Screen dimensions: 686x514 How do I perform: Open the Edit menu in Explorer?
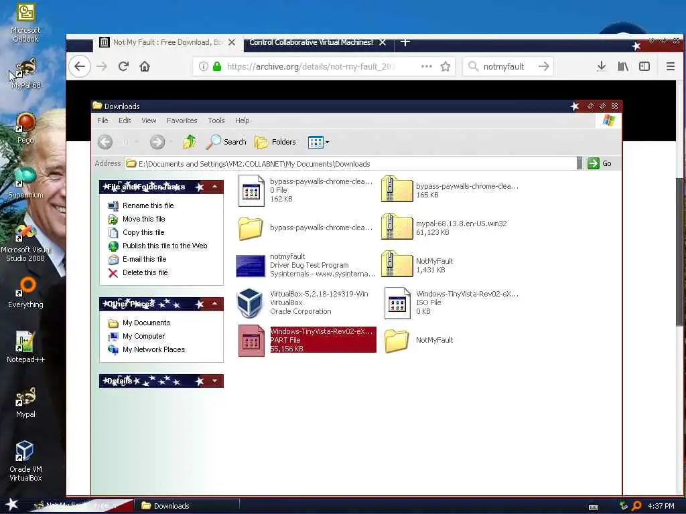pyautogui.click(x=125, y=120)
